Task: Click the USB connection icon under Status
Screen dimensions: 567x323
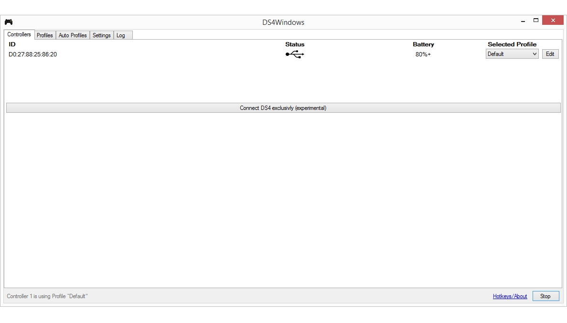Action: 295,54
